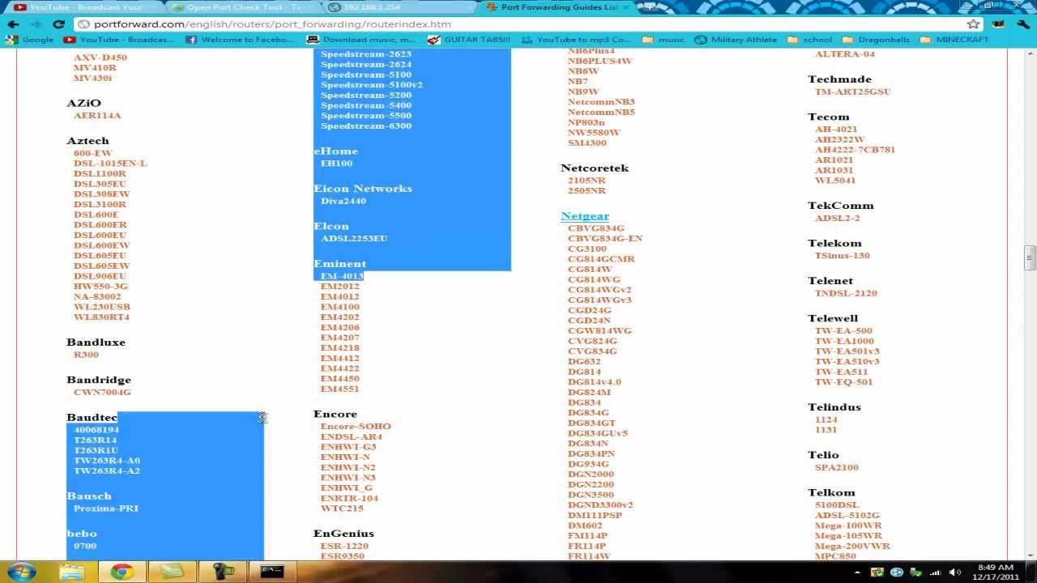Open the school bookmarks folder
1037x583 pixels.
(810, 40)
